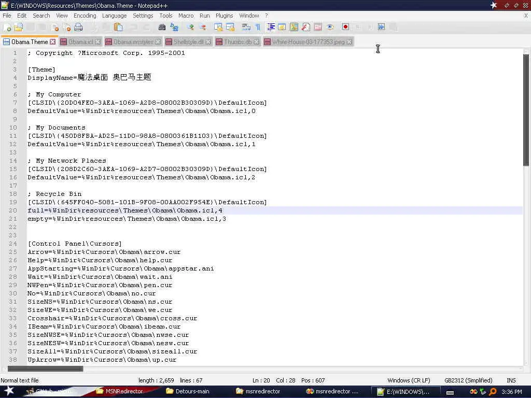Open Detours-main taskbar button
This screenshot has height=398, width=531.
pos(188,391)
